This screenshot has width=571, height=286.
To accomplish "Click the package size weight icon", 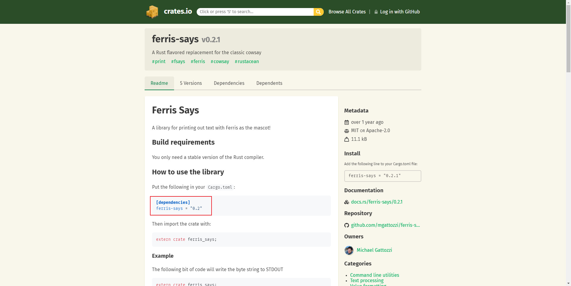I will click(347, 139).
